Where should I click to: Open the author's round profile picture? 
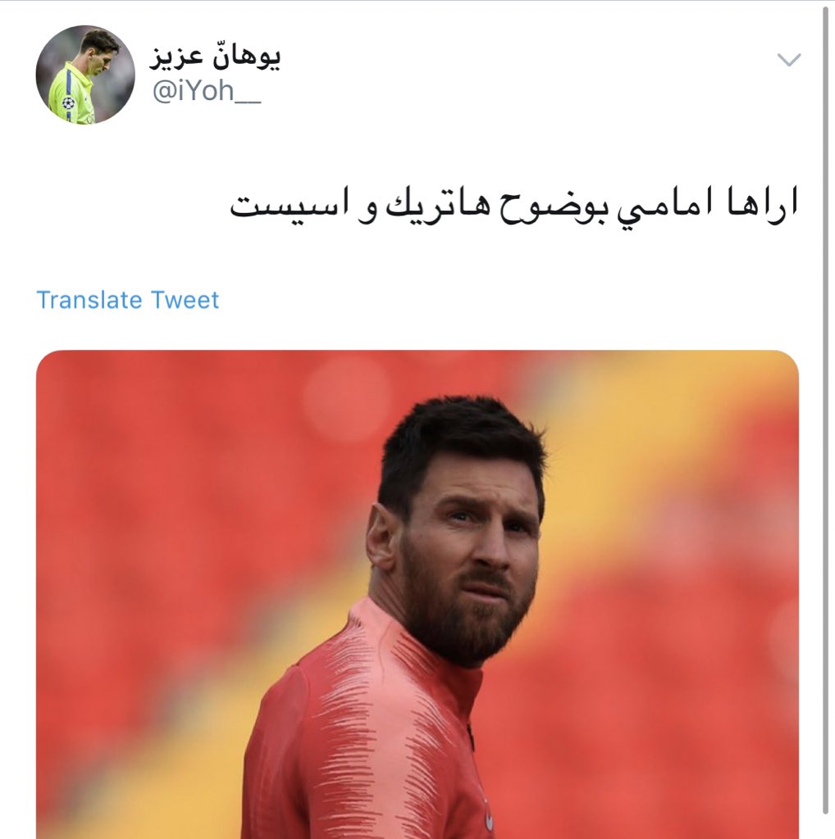[x=85, y=75]
